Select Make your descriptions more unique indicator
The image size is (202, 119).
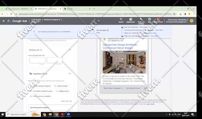click(122, 36)
